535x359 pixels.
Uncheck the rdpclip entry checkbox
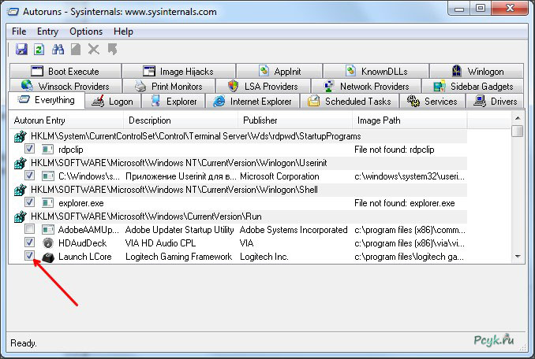pyautogui.click(x=30, y=148)
